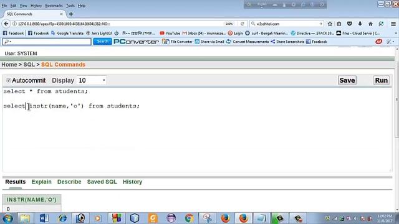Viewport: 399px width, 224px height.
Task: Close the SQL Commands tab
Action: coord(61,14)
